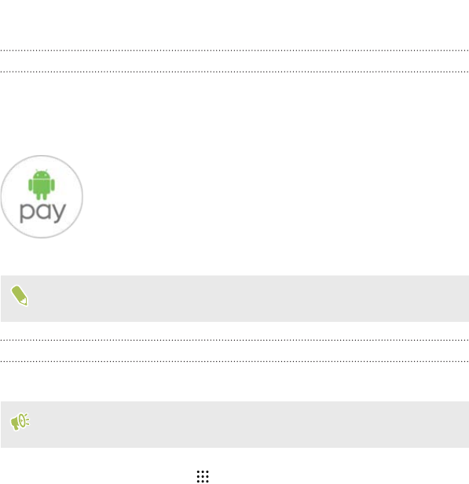Open the apps grid dots icon

203,476
